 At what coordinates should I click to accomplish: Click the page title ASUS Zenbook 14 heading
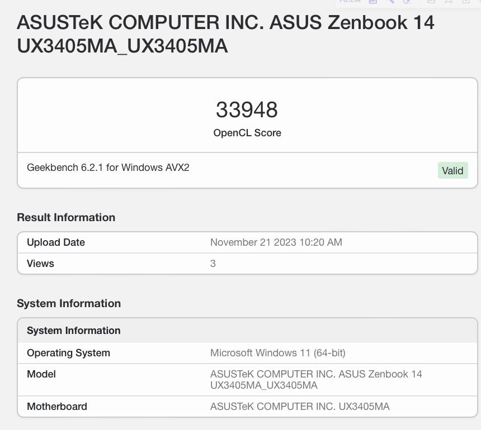coord(225,34)
